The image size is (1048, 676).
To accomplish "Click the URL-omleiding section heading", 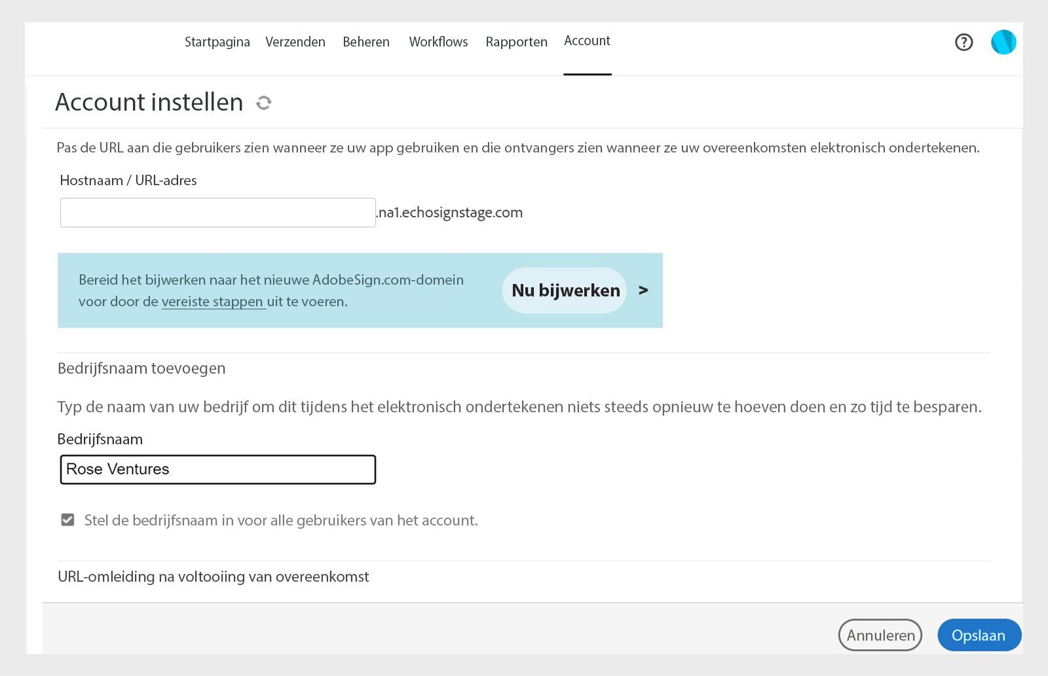I will 213,577.
